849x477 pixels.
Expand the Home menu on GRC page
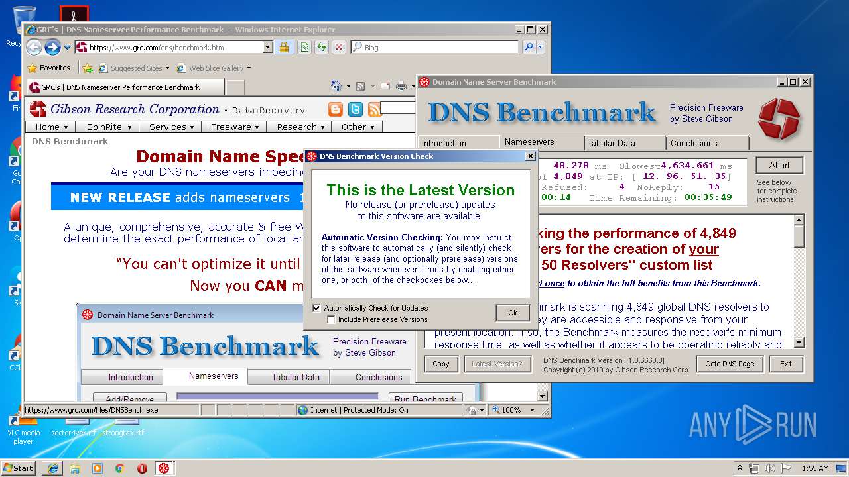(x=52, y=127)
